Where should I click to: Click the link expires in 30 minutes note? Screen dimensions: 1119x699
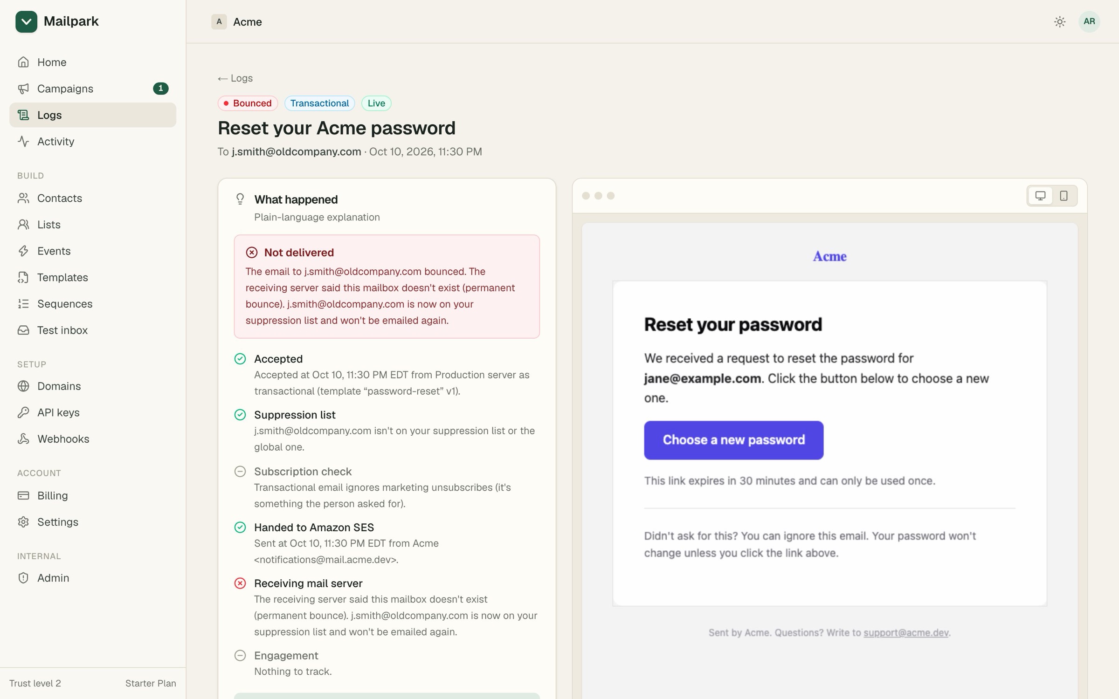[789, 481]
